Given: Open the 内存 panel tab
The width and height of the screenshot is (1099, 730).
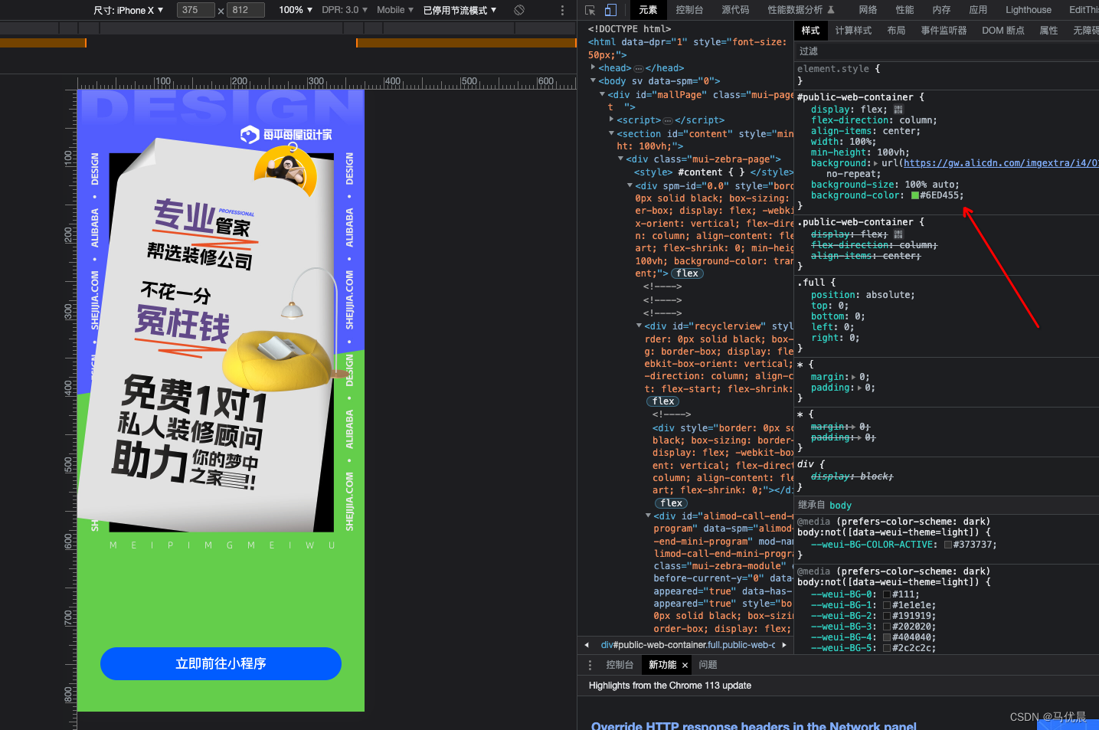Looking at the screenshot, I should click(941, 10).
